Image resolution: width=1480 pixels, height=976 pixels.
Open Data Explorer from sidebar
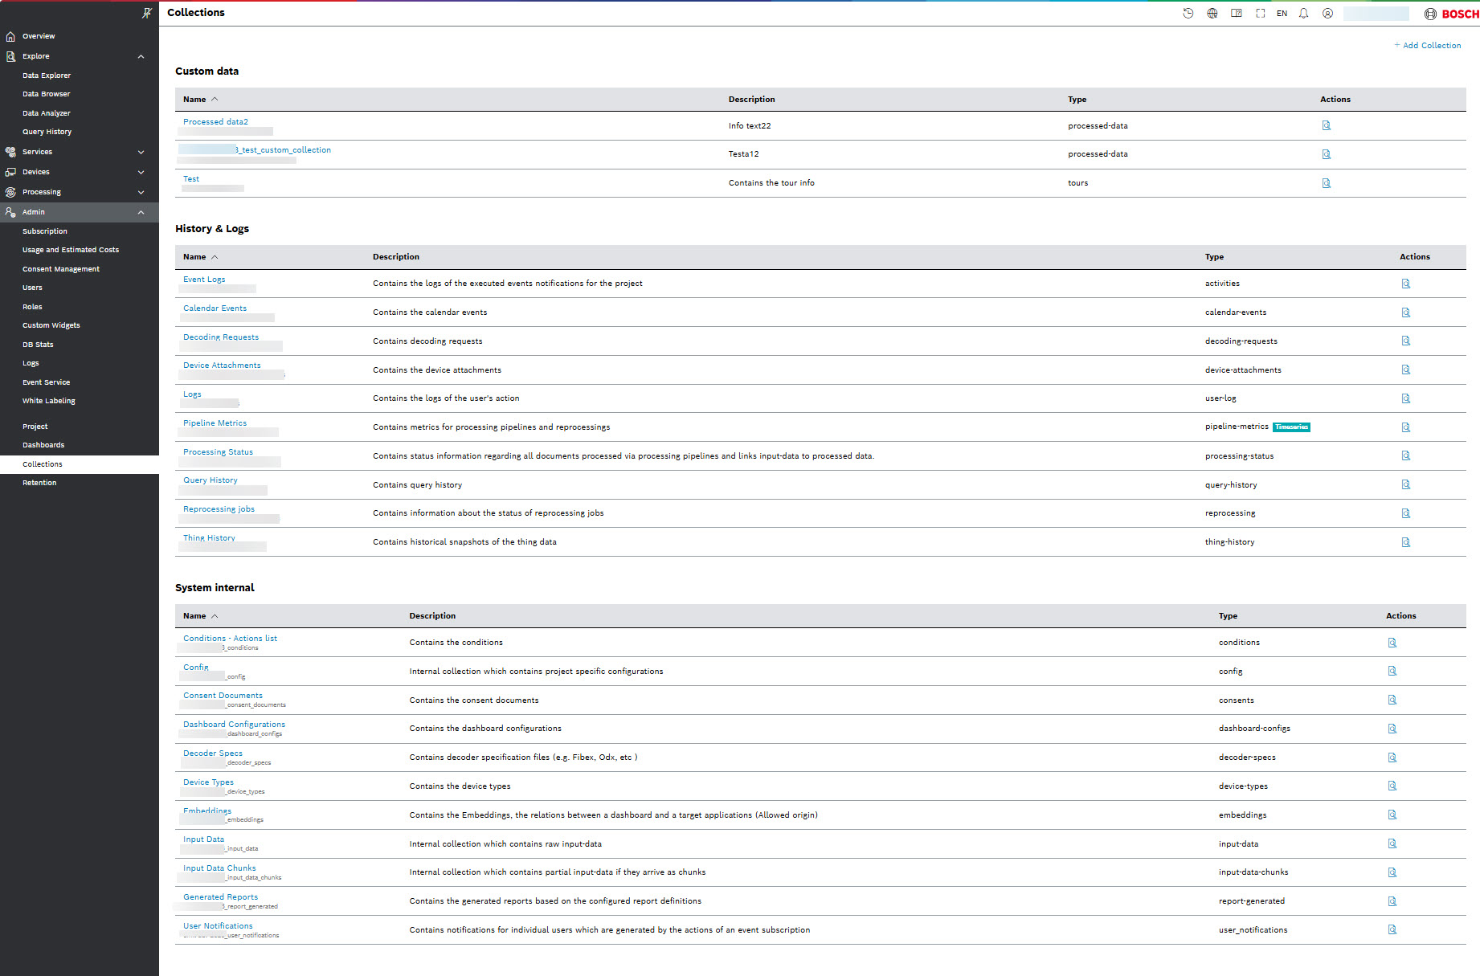(47, 76)
